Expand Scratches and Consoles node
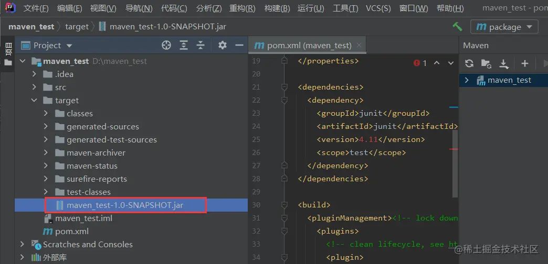The width and height of the screenshot is (548, 264). click(x=23, y=245)
